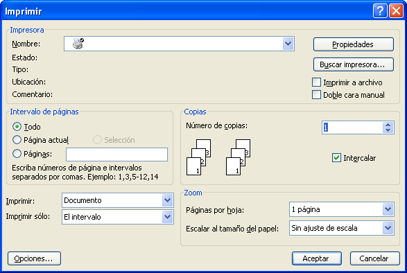Viewport: 407px width, 273px height.
Task: Click text 'Escriba números de página e intervalos'
Action: [x=77, y=168]
